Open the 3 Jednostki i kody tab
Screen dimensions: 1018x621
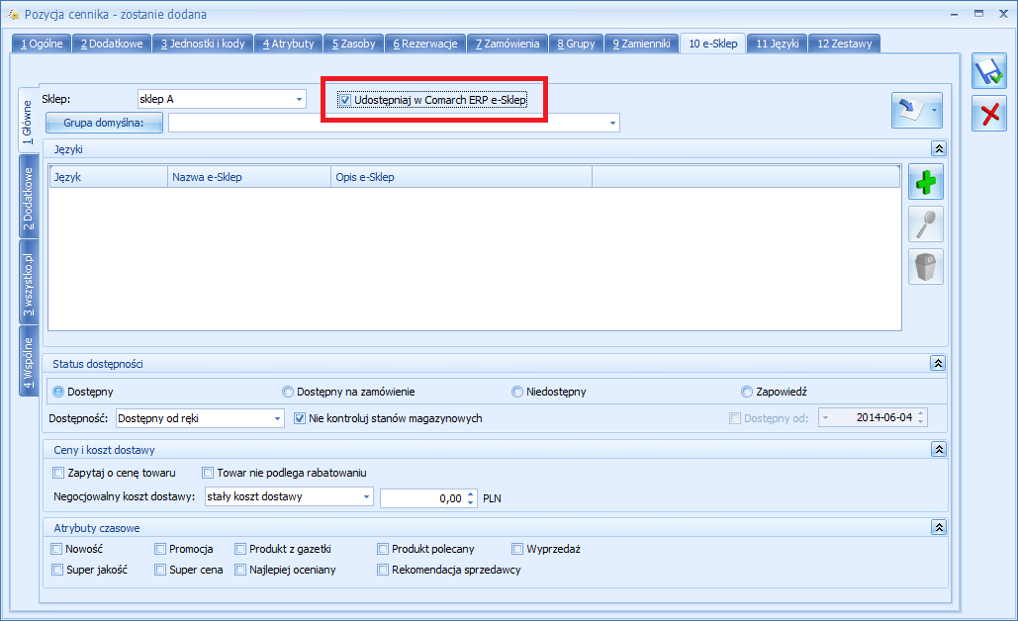click(203, 44)
